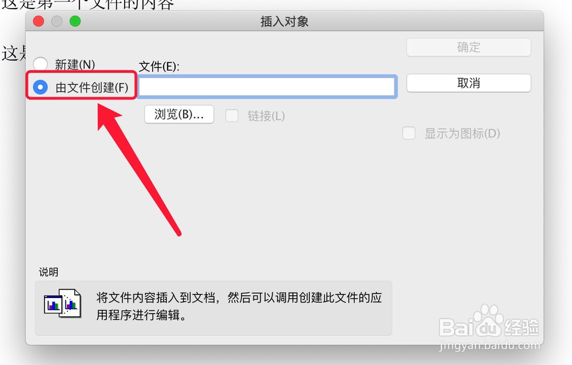The image size is (572, 365).
Task: Click the 文件(E): field label
Action: [159, 66]
